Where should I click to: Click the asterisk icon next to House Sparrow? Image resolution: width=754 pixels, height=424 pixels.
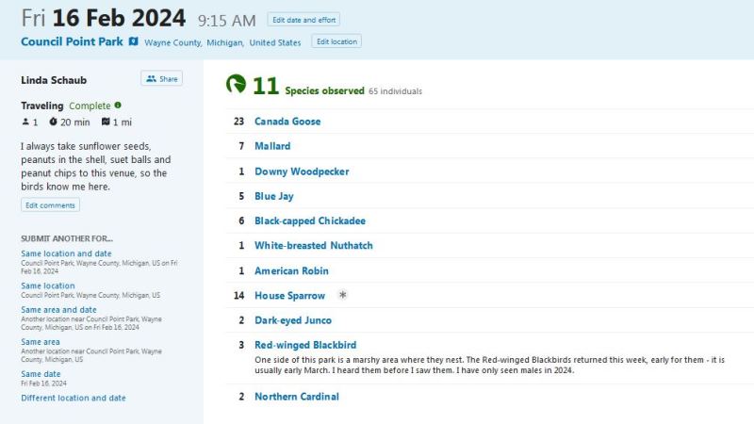click(x=342, y=296)
